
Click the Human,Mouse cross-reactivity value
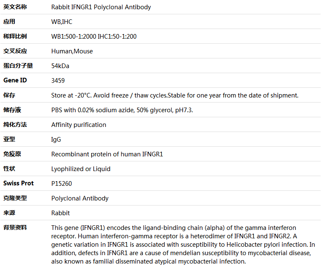click(72, 51)
